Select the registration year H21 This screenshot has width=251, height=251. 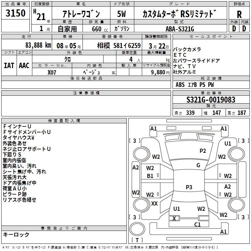[x=40, y=15]
